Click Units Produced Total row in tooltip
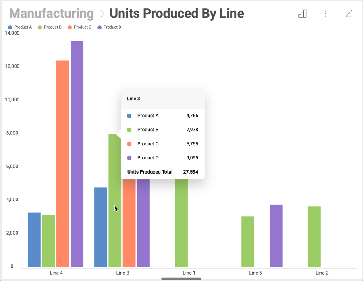The height and width of the screenshot is (281, 363). pyautogui.click(x=163, y=172)
